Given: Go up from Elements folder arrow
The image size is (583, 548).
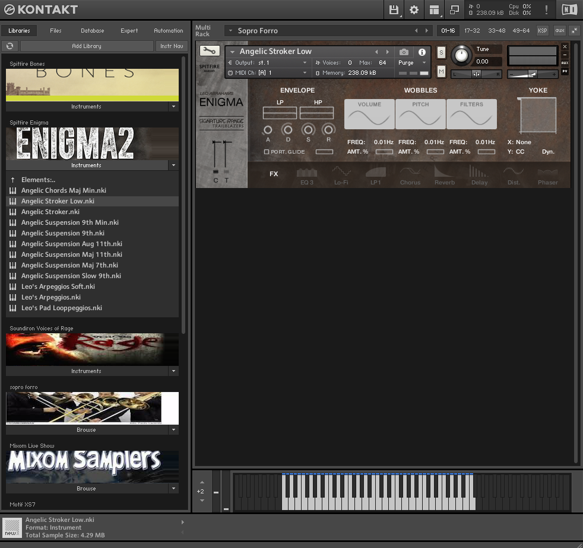Looking at the screenshot, I should [12, 180].
